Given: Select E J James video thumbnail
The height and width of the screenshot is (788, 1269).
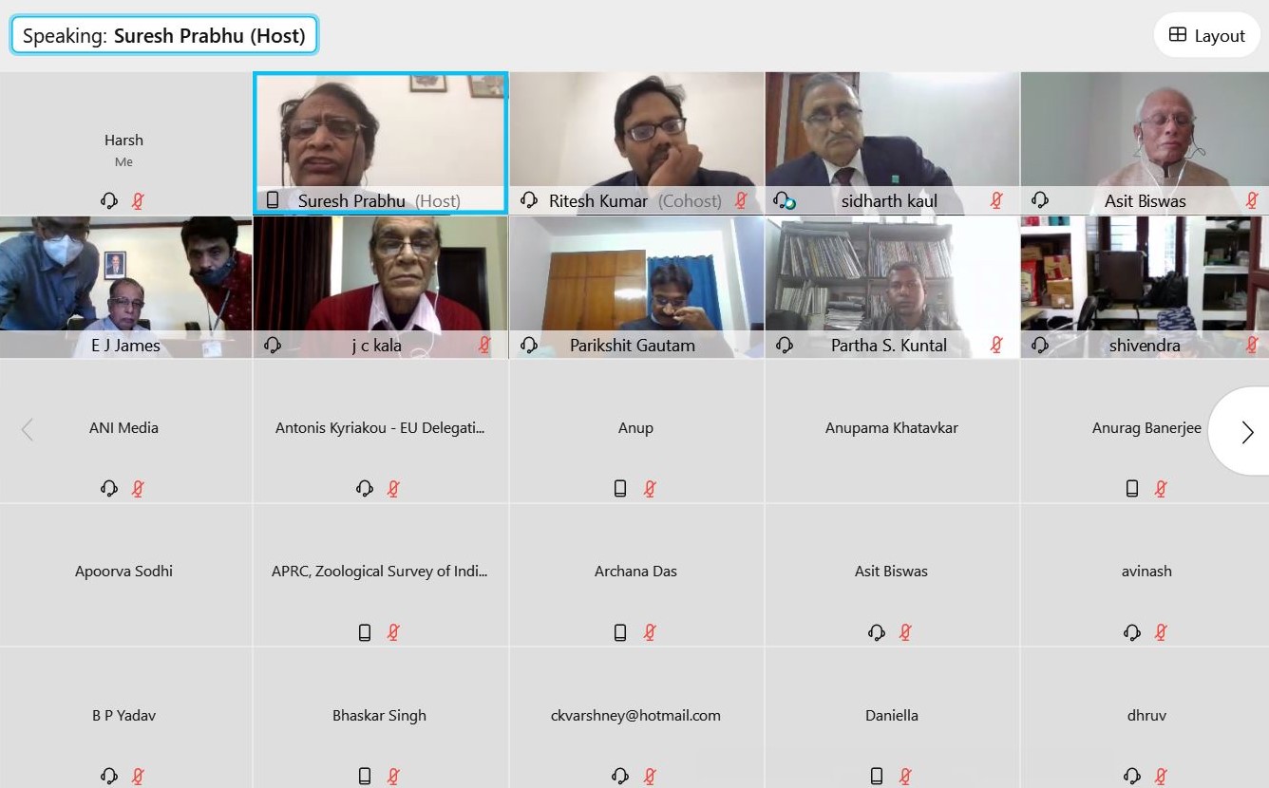Looking at the screenshot, I should (x=125, y=287).
